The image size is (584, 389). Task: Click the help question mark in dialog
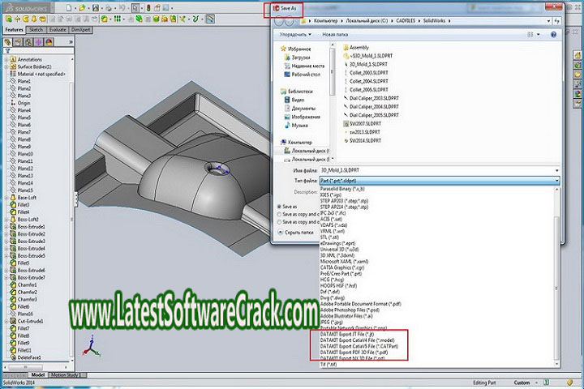click(x=553, y=35)
